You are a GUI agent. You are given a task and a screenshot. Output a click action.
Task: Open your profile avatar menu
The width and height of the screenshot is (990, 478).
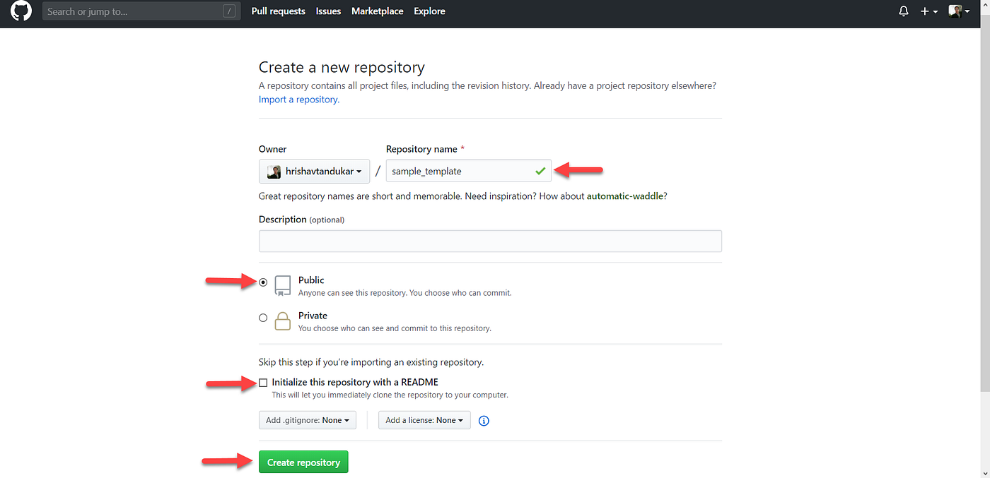tap(956, 11)
